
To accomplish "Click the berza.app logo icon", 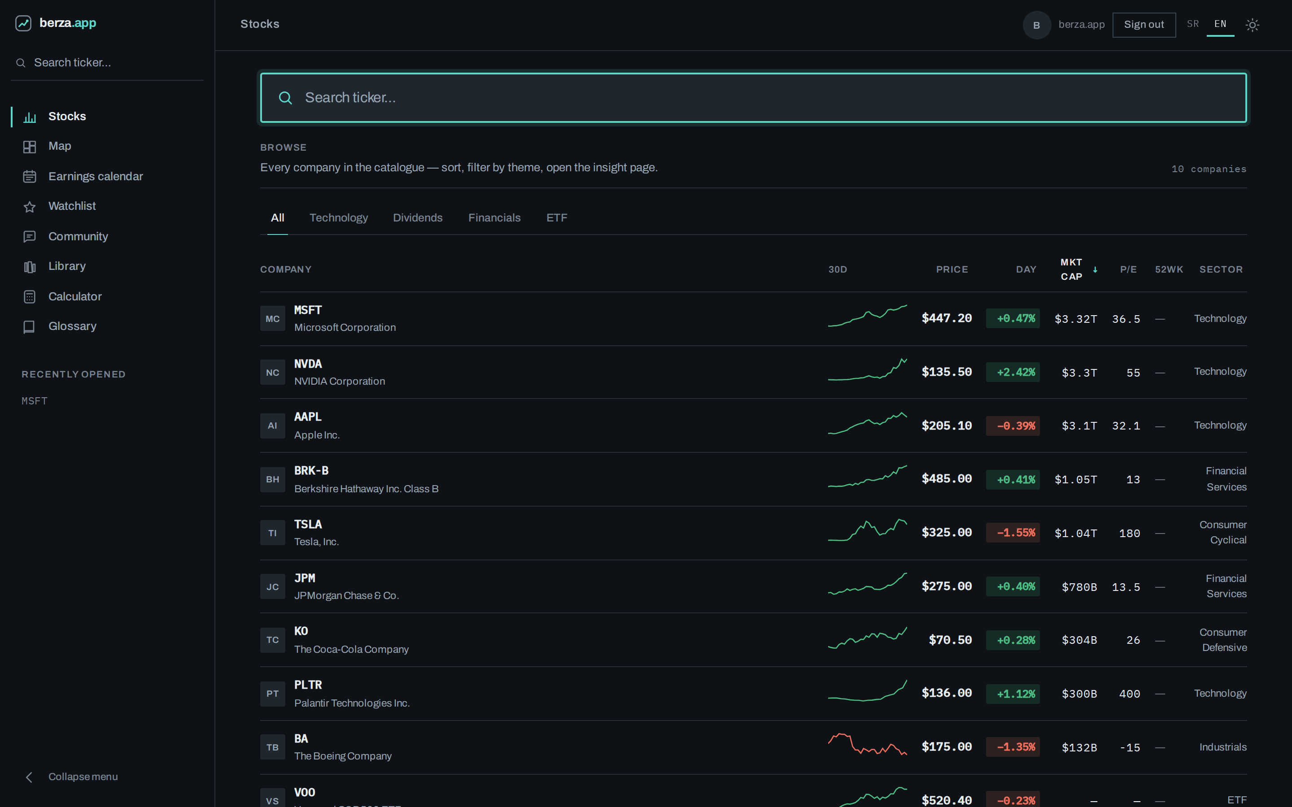I will coord(23,23).
